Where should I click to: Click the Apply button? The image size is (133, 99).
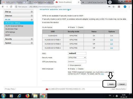click(111, 84)
